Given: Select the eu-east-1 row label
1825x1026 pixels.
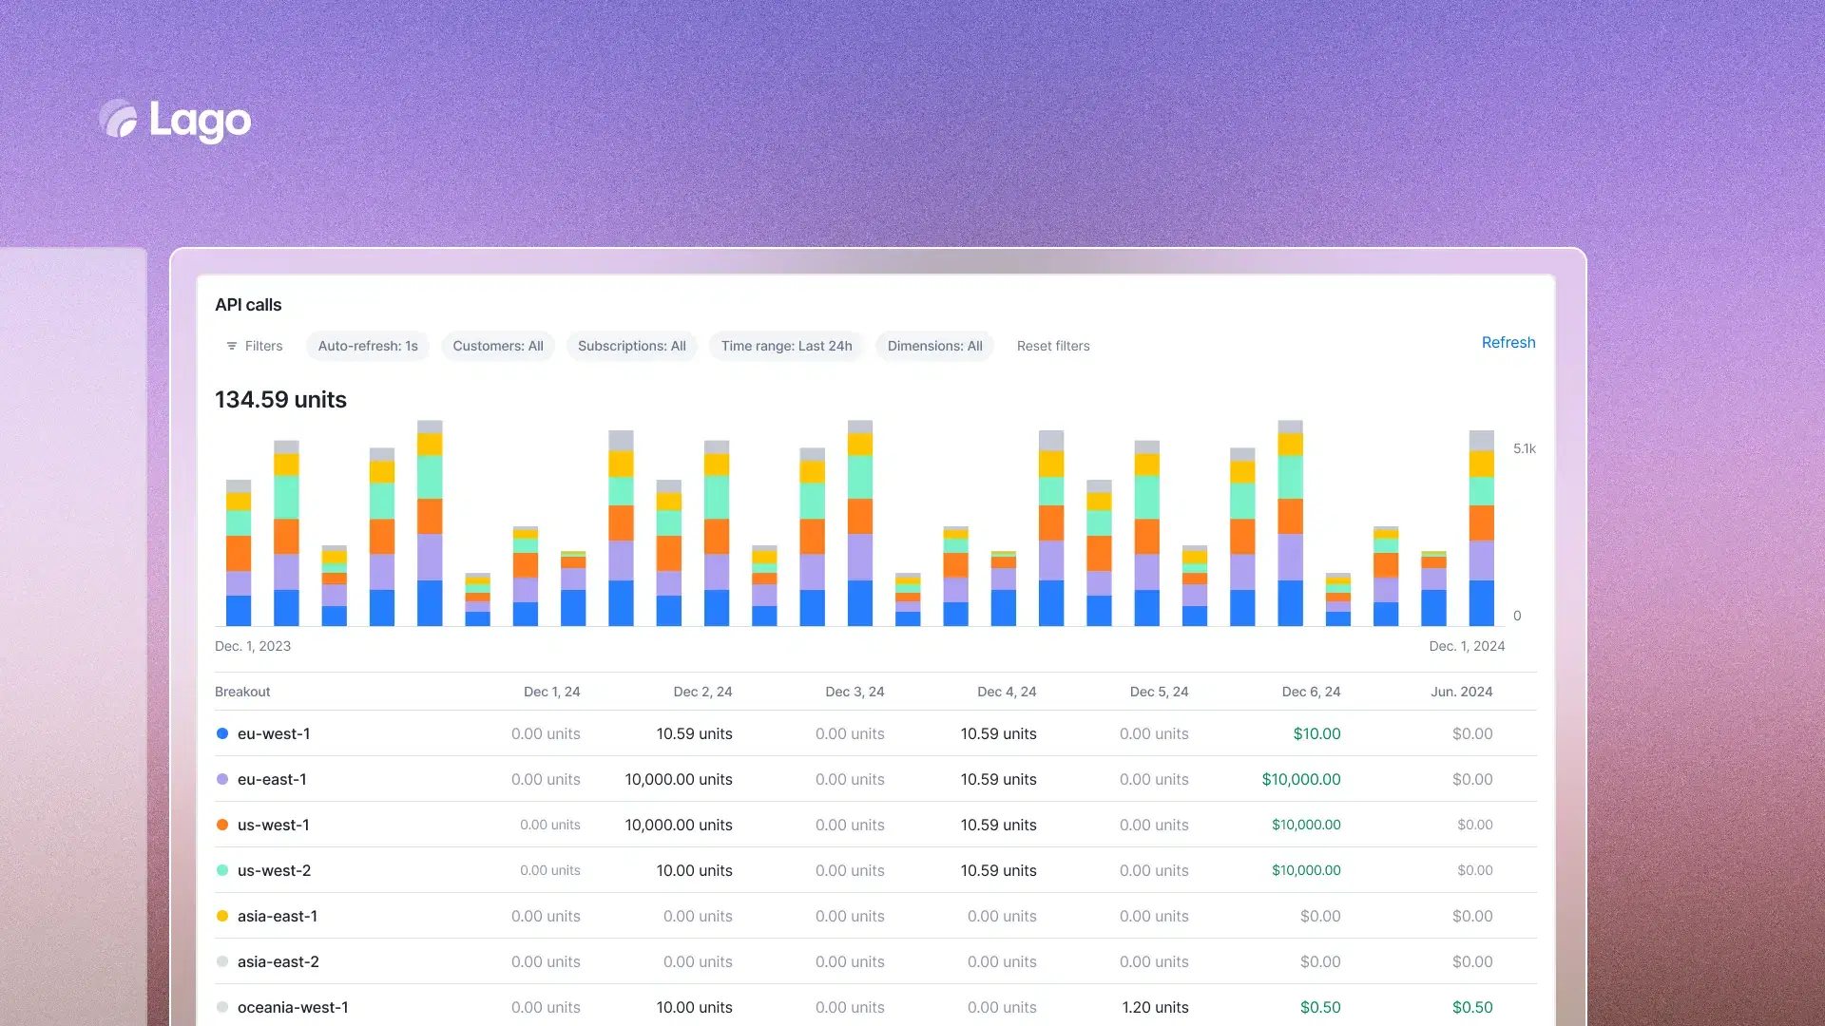Looking at the screenshot, I should [x=272, y=779].
